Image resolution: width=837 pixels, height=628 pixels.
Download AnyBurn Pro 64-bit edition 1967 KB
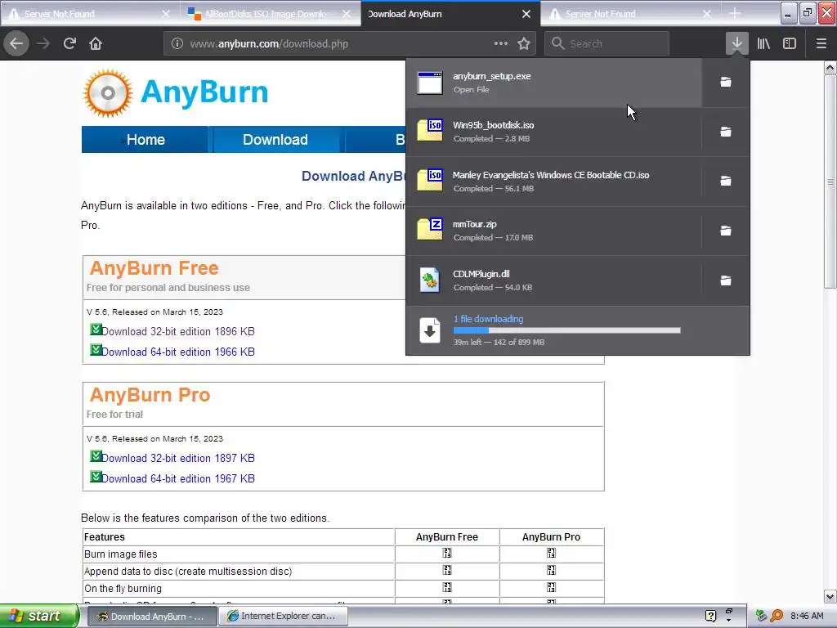[177, 478]
